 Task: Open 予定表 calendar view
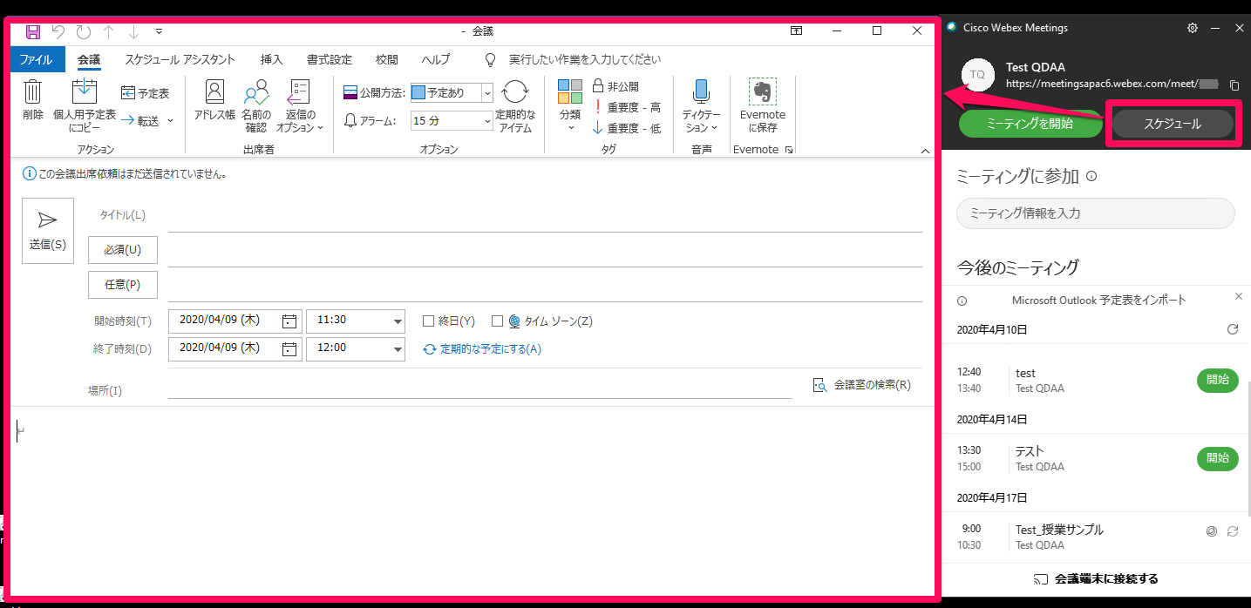145,93
